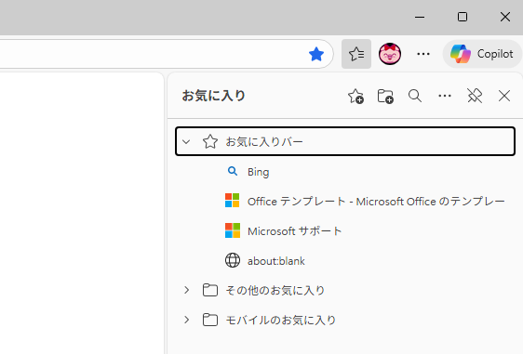Expand モバイルのお気に入り folder chevron

point(186,320)
